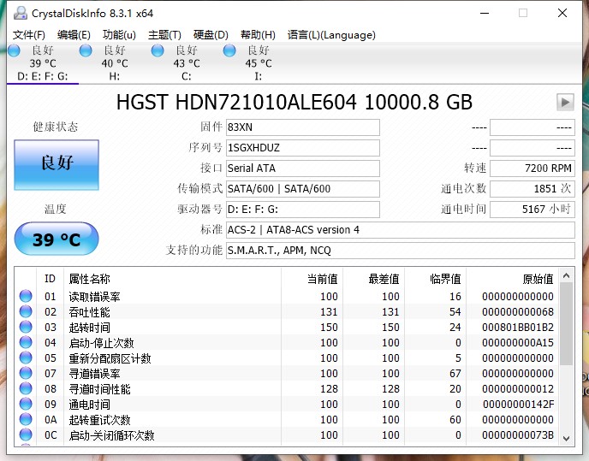This screenshot has width=589, height=461.
Task: Click status orb for 通电时间 attribute row
Action: (x=26, y=405)
